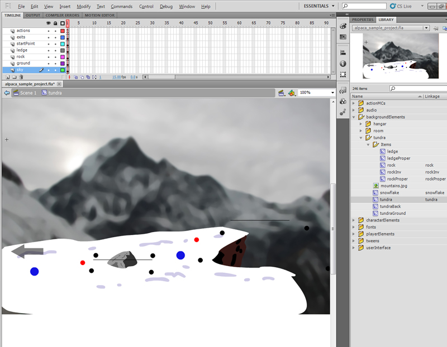This screenshot has height=347, width=447.
Task: Click the Delete layer trash icon
Action: tap(21, 77)
